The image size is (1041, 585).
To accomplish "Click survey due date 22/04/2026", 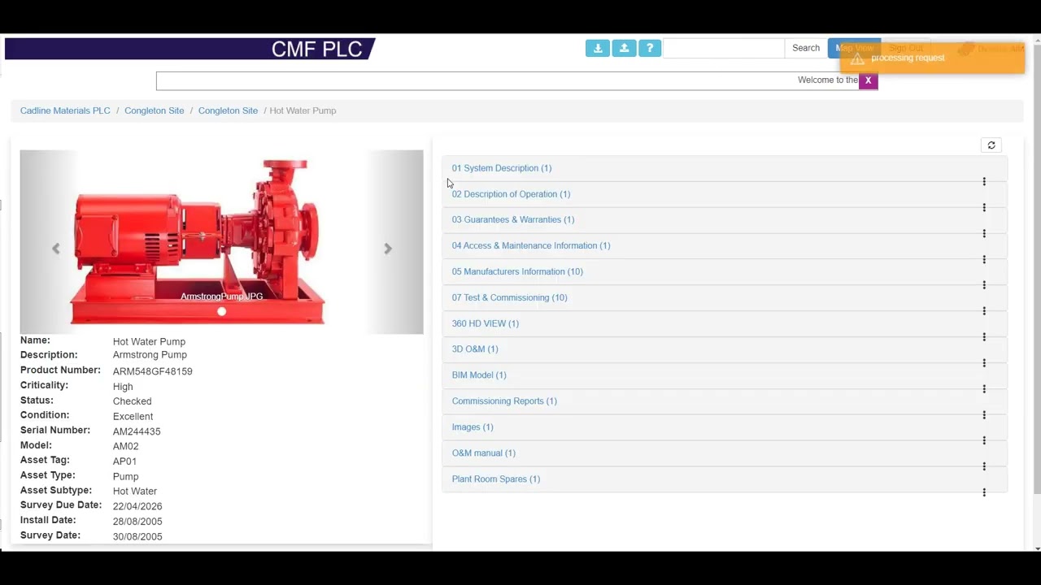I will [x=137, y=506].
